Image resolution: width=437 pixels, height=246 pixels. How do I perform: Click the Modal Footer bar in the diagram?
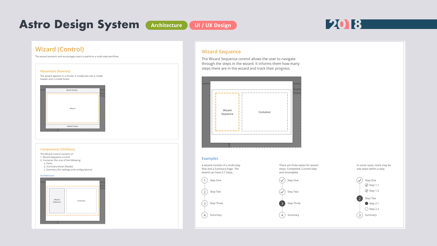pyautogui.click(x=72, y=126)
